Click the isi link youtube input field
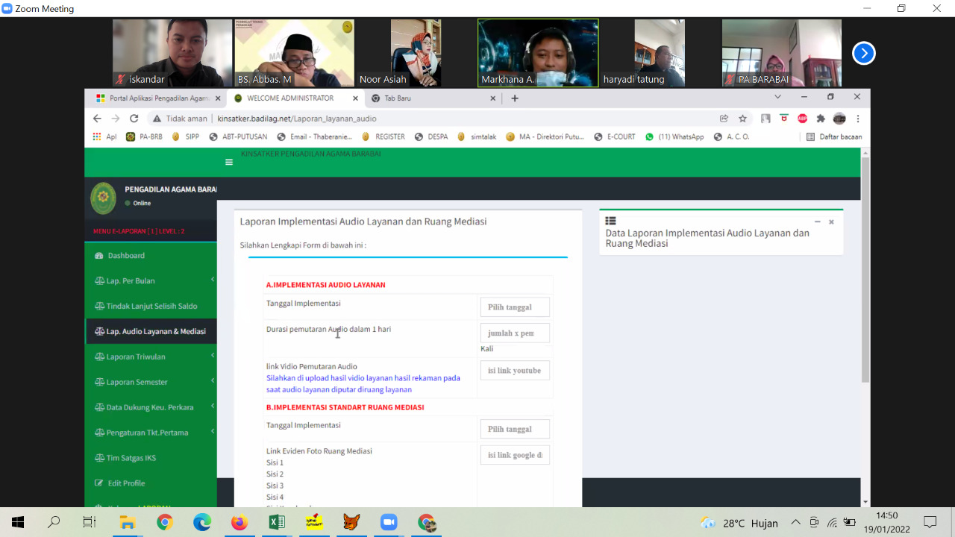955x537 pixels. [x=515, y=371]
